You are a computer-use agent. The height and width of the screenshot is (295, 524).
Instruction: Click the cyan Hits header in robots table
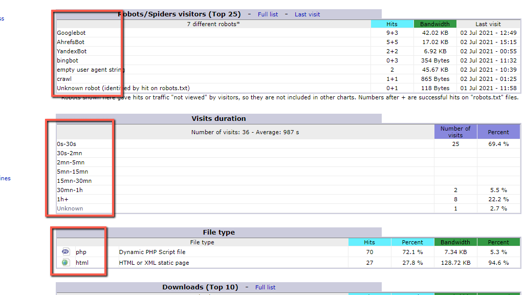coord(392,24)
